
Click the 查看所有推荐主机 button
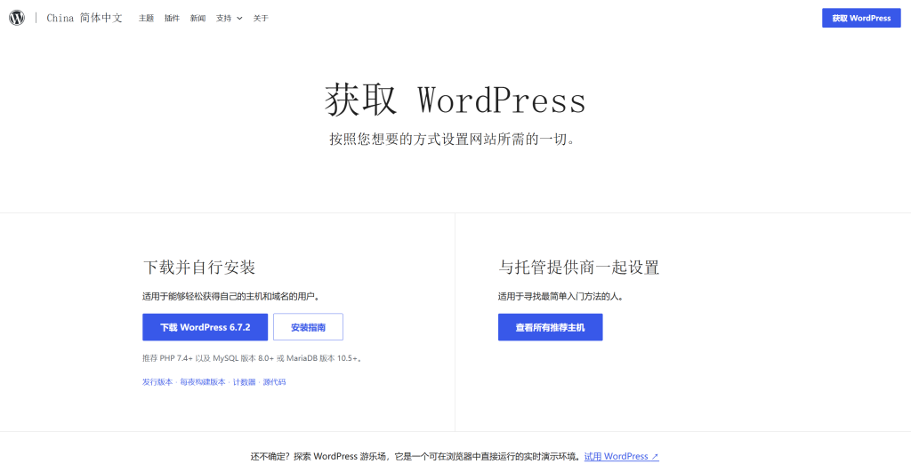point(550,327)
